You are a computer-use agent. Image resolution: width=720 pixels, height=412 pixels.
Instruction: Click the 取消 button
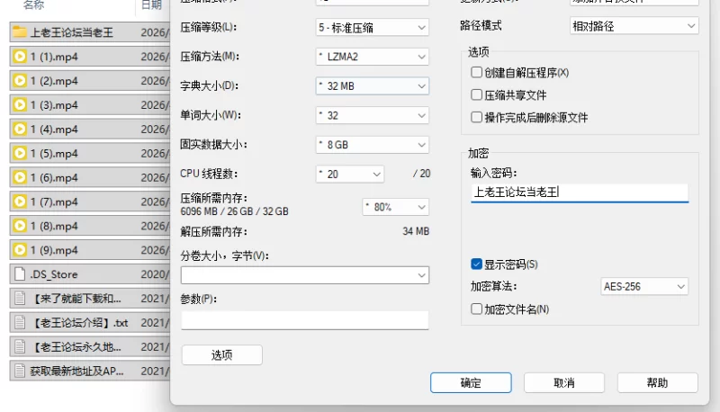[564, 382]
